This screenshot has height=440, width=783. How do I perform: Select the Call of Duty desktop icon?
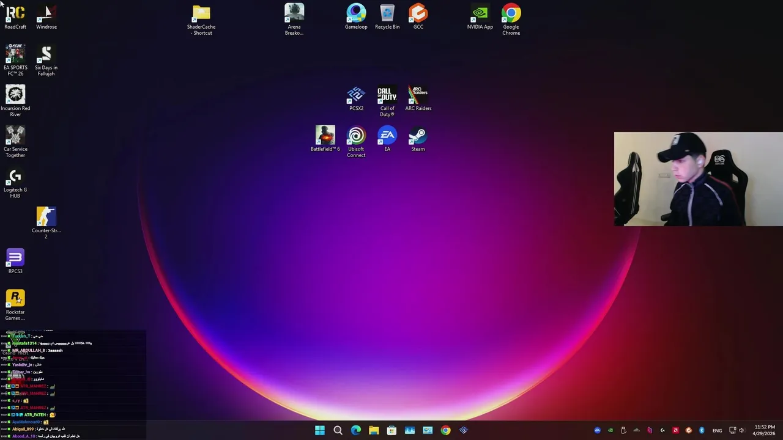point(387,101)
